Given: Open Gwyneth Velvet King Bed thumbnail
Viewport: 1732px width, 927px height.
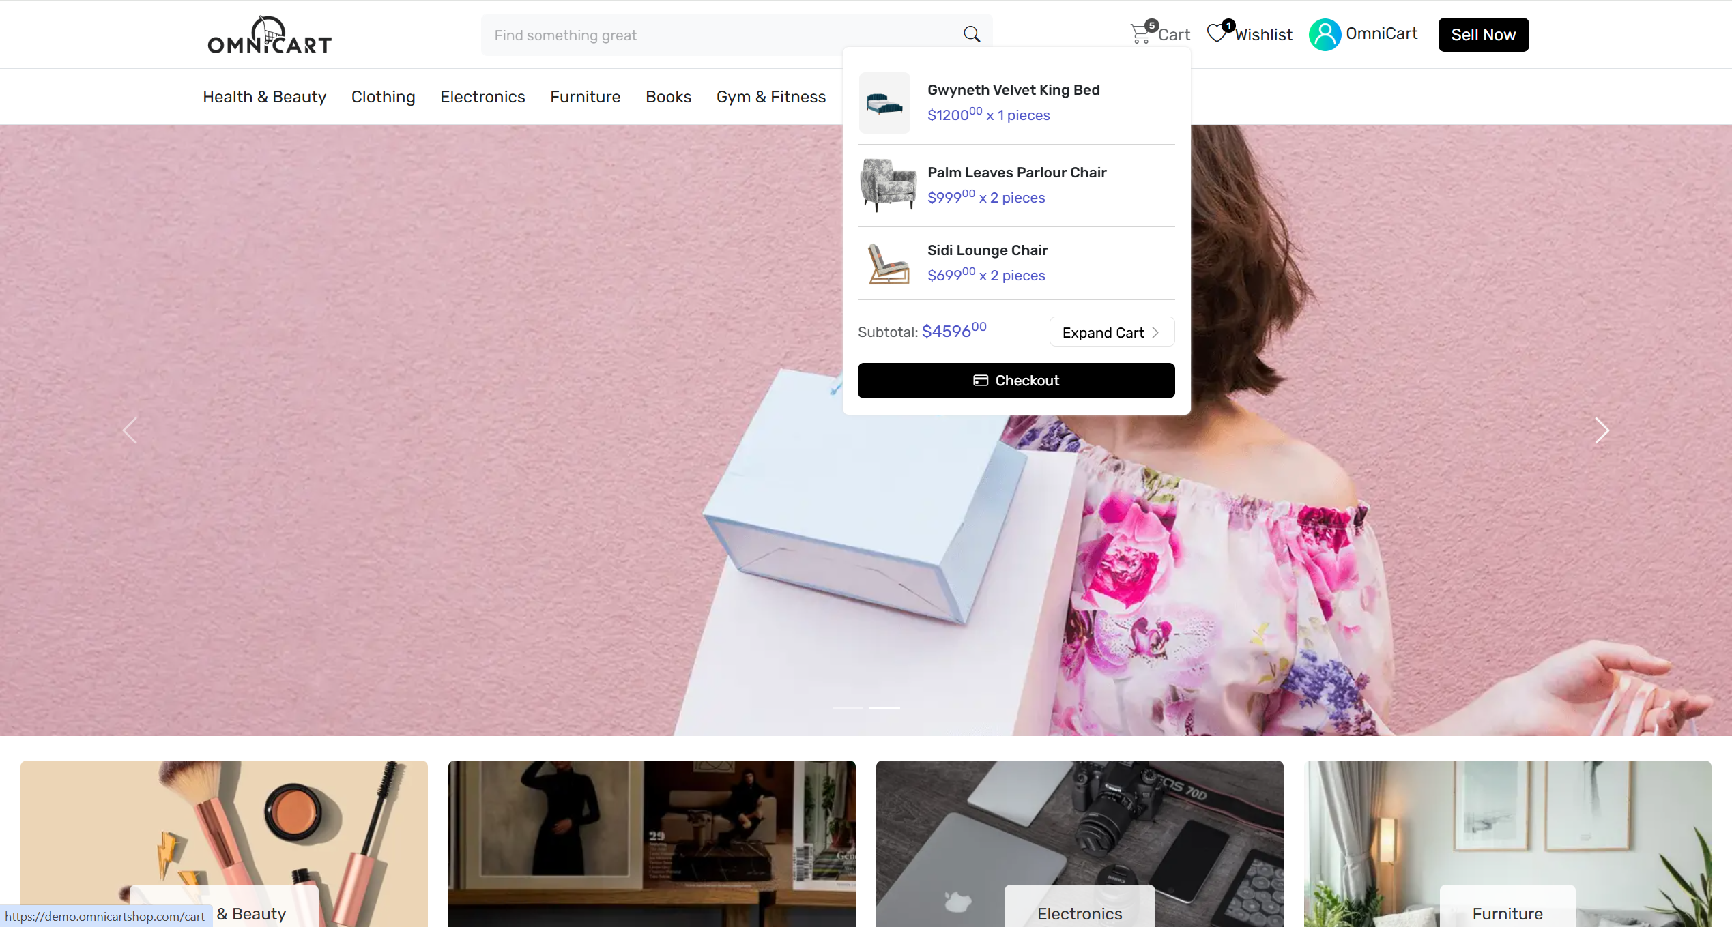Looking at the screenshot, I should 884,103.
